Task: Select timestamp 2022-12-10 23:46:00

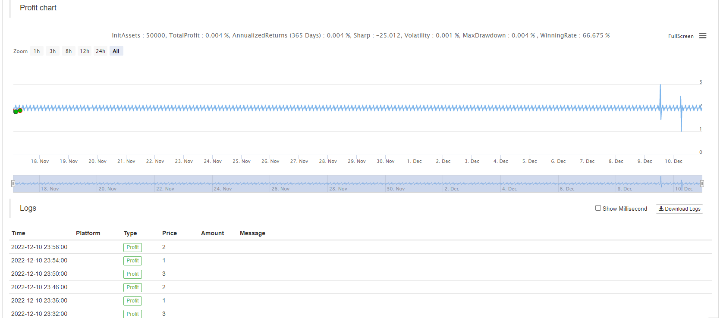Action: tap(39, 287)
